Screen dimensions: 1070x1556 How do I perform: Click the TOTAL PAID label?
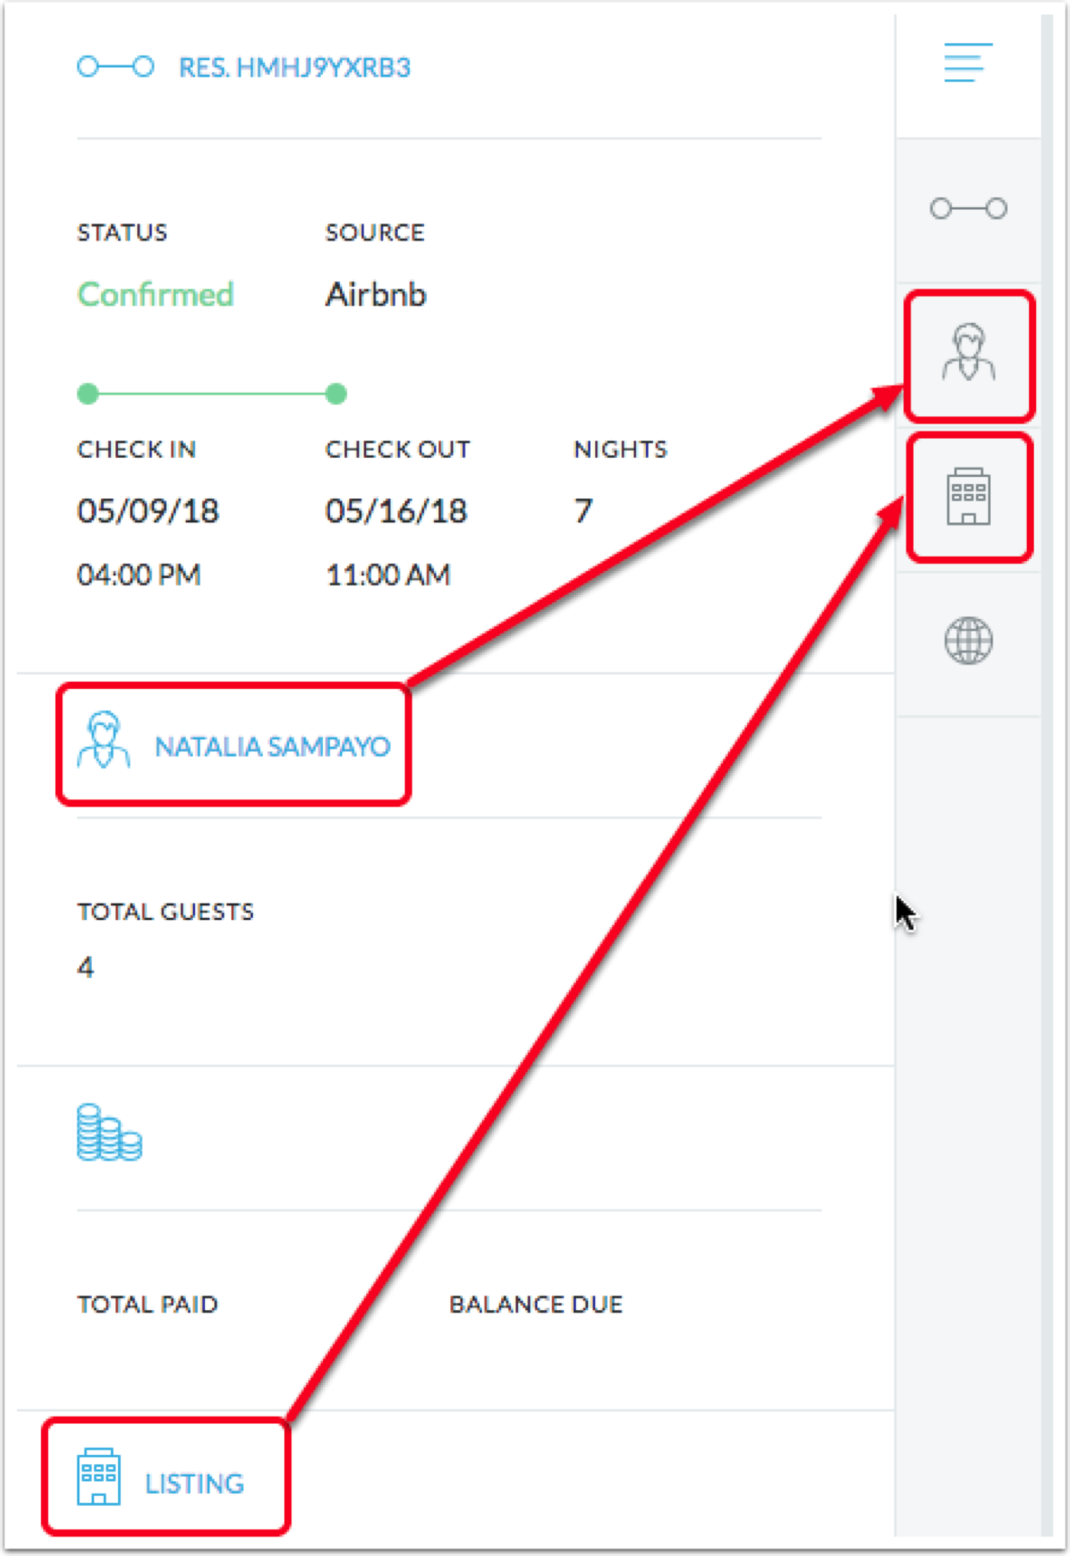coord(147,1304)
